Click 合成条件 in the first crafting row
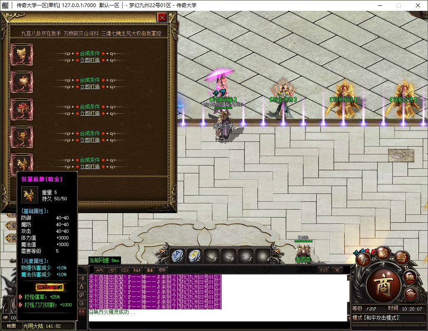 click(x=90, y=53)
